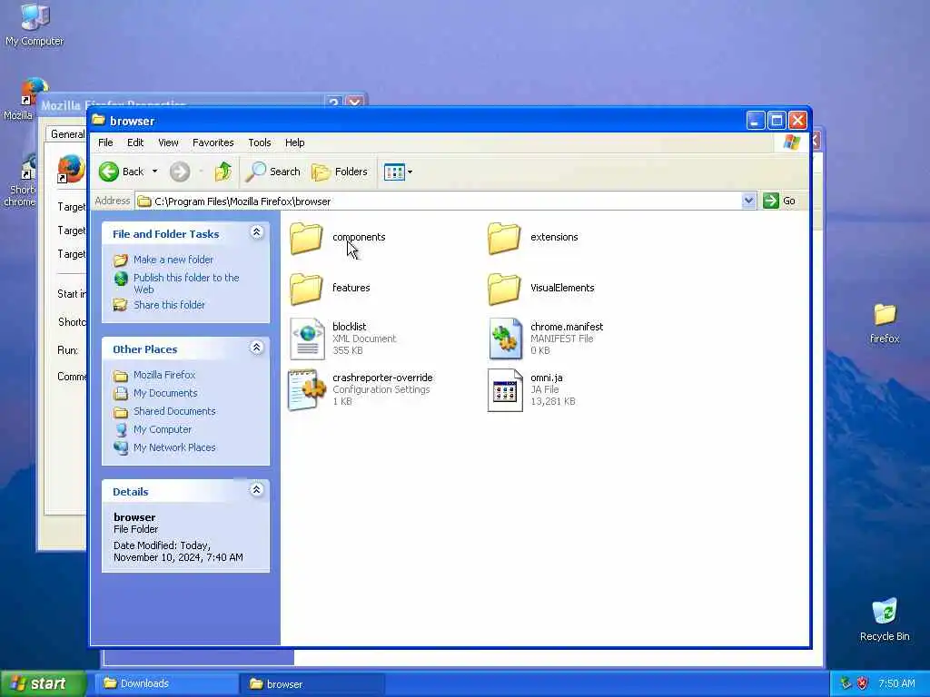Go to Mozilla Firefox in Other Places
The height and width of the screenshot is (697, 930).
click(164, 375)
